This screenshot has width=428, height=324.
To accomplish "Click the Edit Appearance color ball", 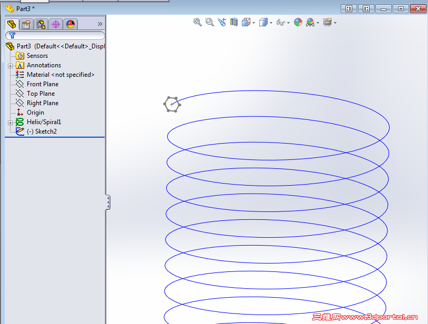I will pyautogui.click(x=298, y=22).
